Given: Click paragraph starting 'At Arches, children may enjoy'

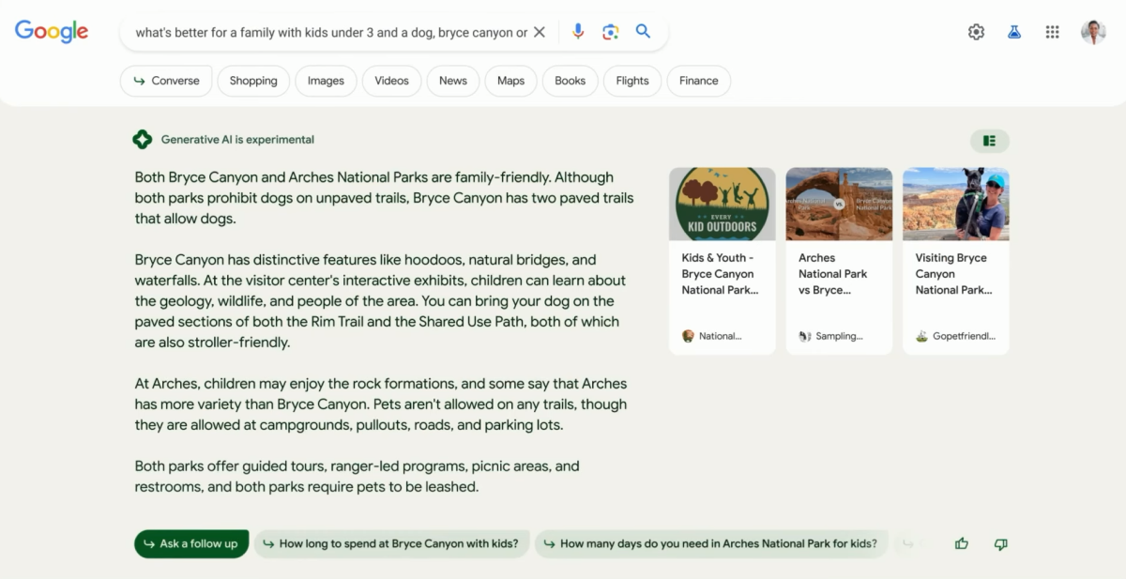Looking at the screenshot, I should pos(381,404).
